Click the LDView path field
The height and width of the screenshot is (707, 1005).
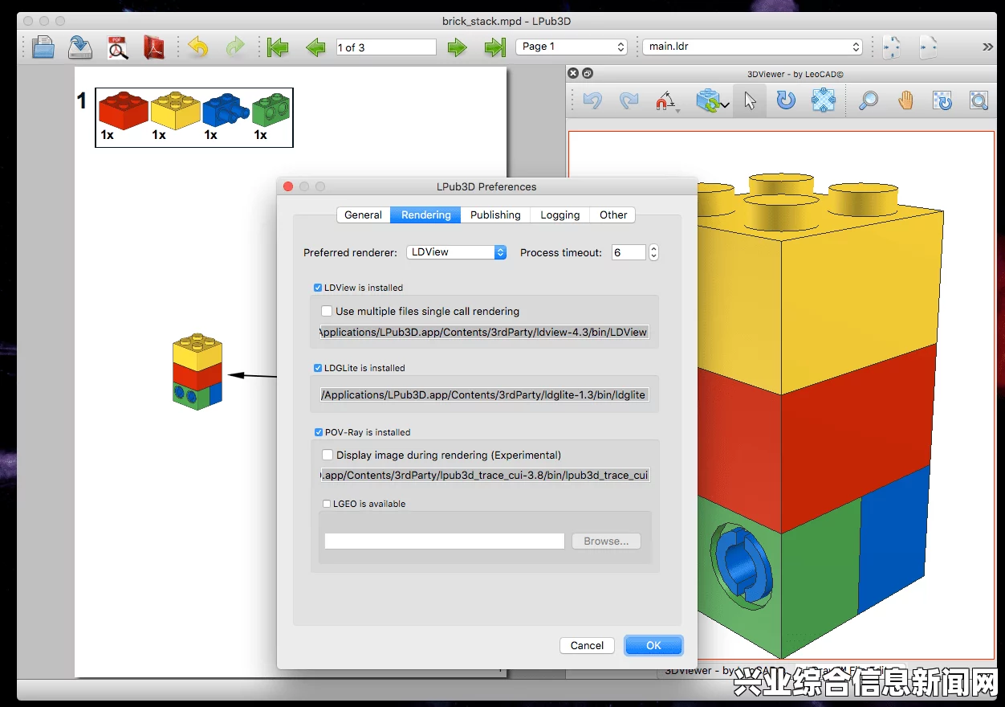(484, 332)
